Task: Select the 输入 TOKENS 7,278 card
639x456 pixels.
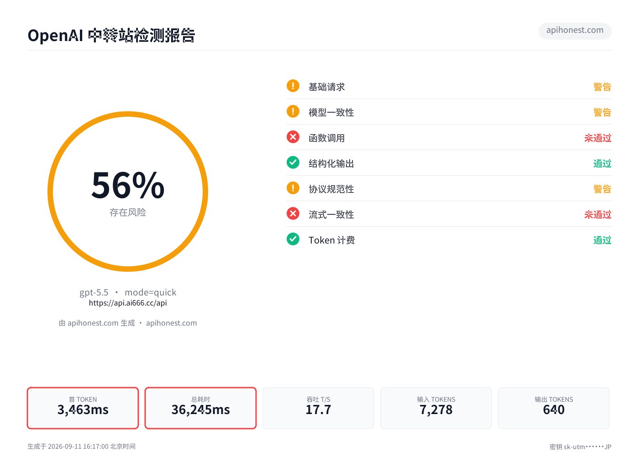Action: [436, 408]
